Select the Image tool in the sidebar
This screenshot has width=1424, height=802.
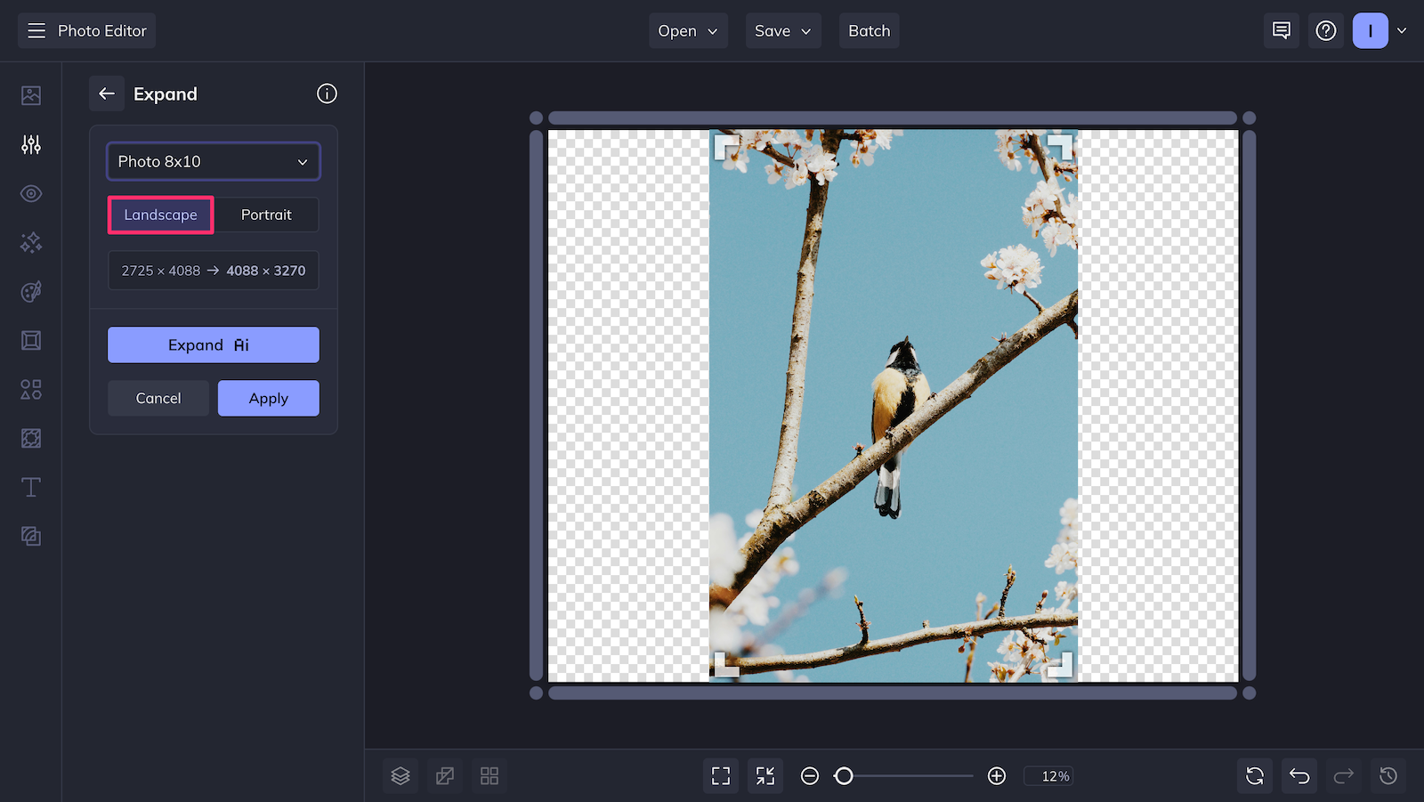tap(30, 94)
